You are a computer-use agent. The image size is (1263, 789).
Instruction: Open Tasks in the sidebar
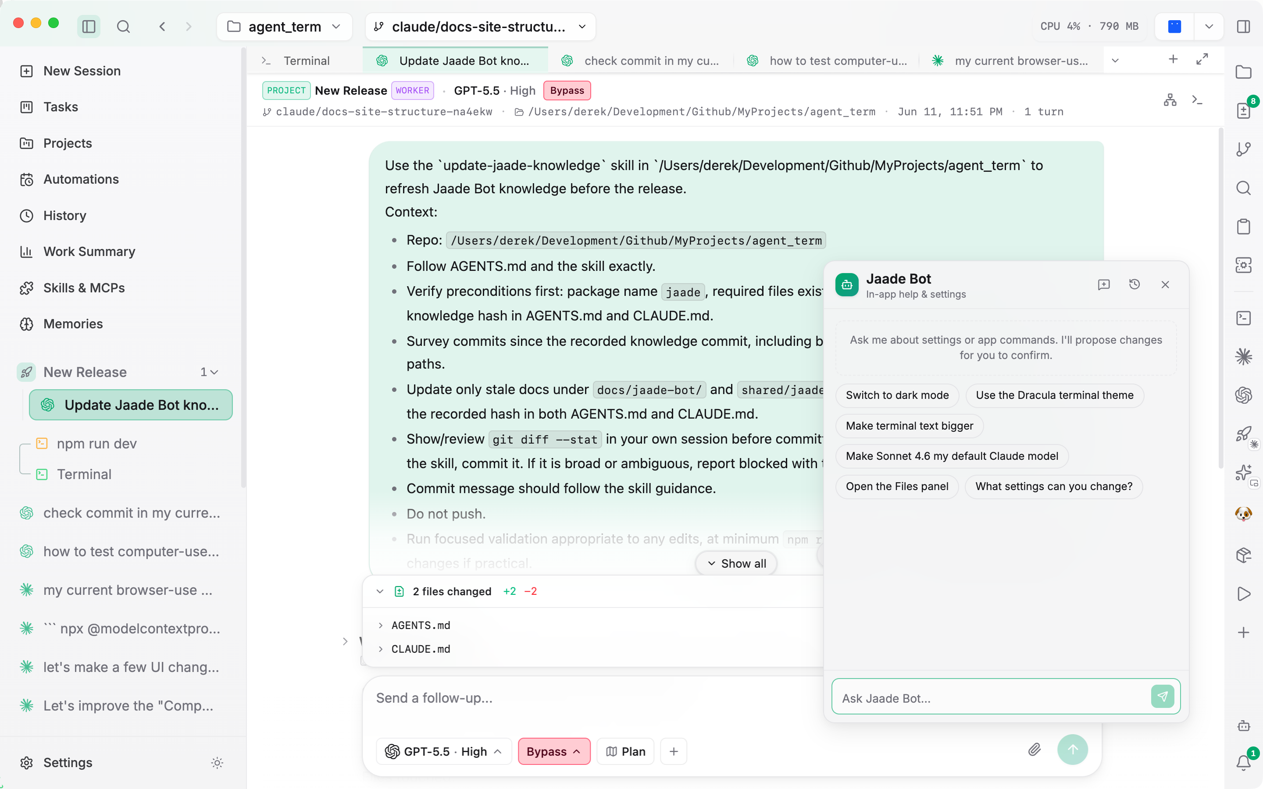[x=123, y=107]
